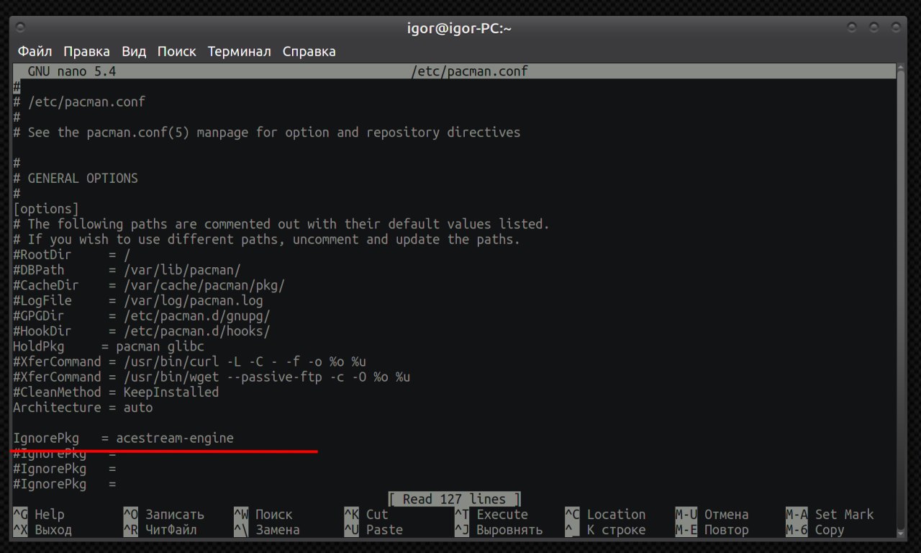Open the Файл menu
This screenshot has width=921, height=553.
(x=35, y=51)
